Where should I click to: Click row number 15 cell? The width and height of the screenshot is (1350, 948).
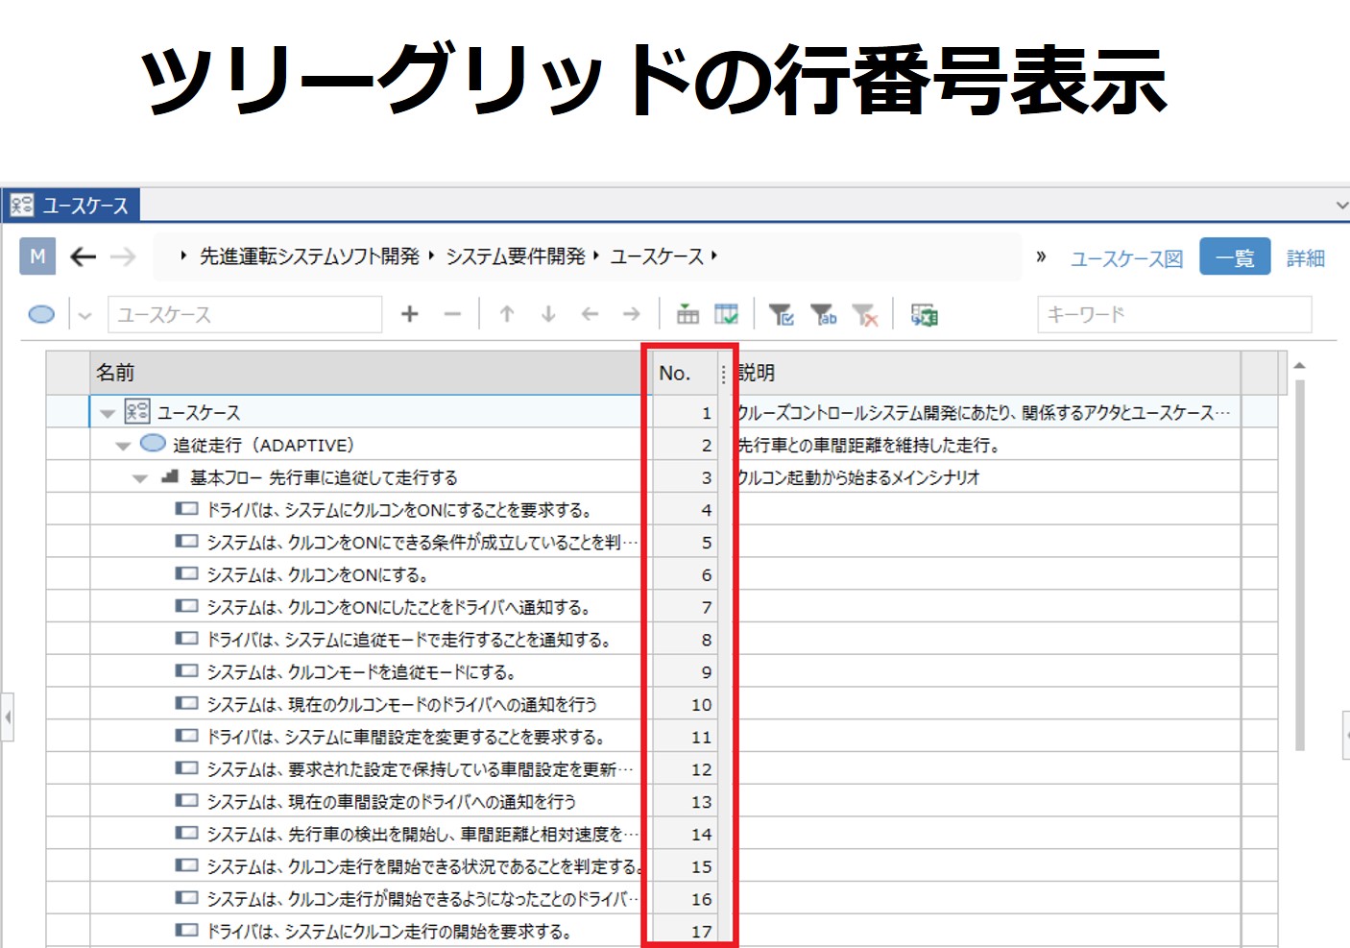click(x=684, y=866)
